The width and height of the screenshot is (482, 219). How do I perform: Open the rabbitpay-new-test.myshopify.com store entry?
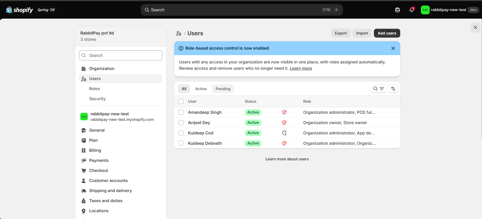click(x=121, y=117)
